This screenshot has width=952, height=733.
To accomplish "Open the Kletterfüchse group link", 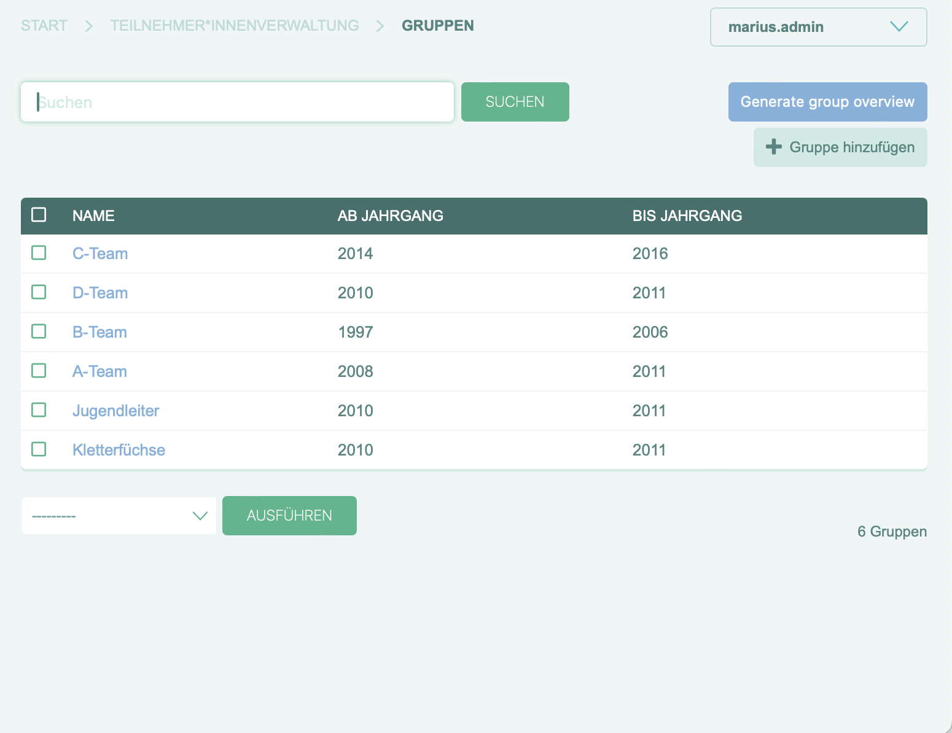I will (119, 450).
